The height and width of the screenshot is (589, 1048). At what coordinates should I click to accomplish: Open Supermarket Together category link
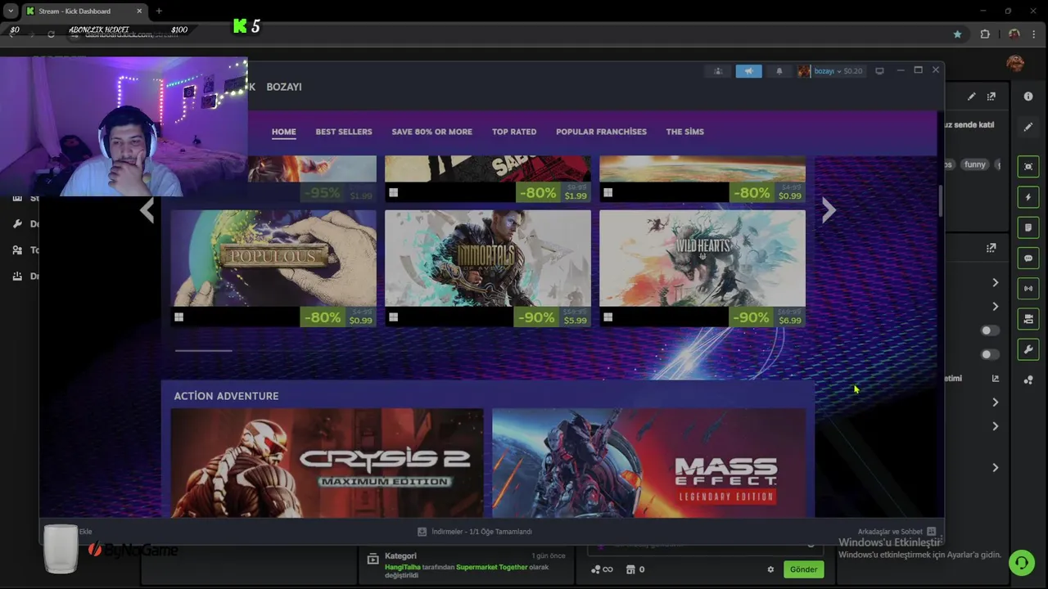pyautogui.click(x=492, y=566)
